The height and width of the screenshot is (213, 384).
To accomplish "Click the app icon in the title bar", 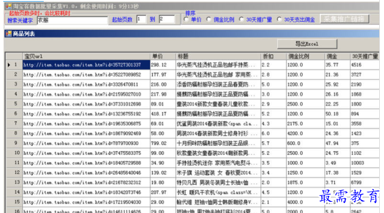I will pos(9,6).
